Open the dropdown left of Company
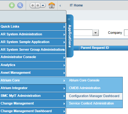This screenshot has width=128, height=114. pyautogui.click(x=95, y=33)
